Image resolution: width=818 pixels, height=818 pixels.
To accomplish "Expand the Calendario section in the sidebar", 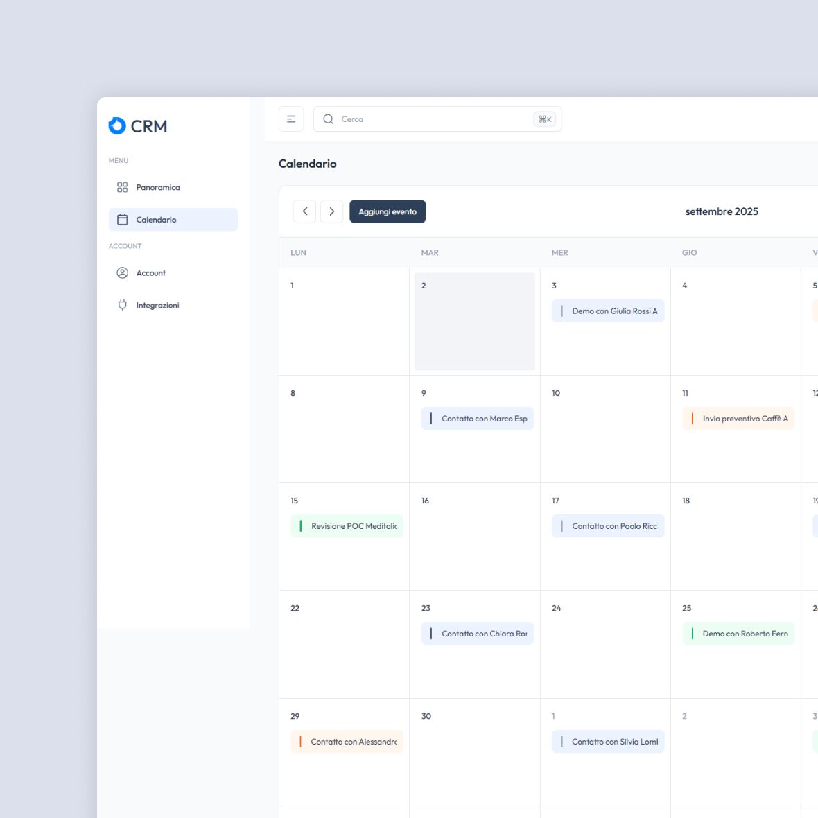I will coord(173,219).
